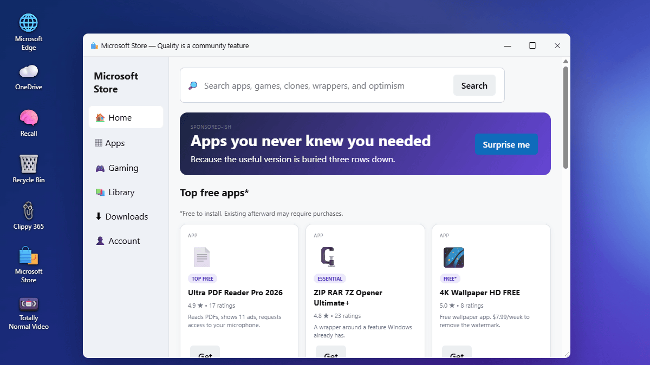
Task: Go to the Home sidebar item
Action: 126,117
